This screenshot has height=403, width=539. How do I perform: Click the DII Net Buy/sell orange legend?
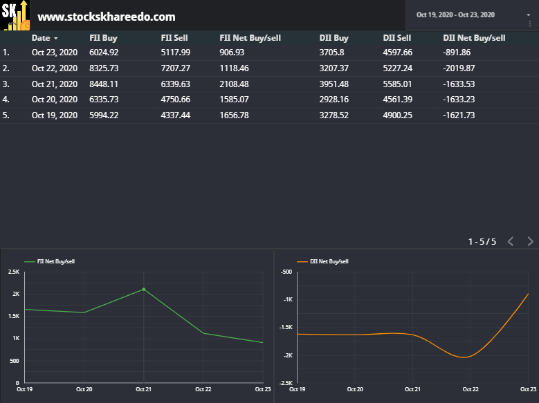[x=322, y=261]
